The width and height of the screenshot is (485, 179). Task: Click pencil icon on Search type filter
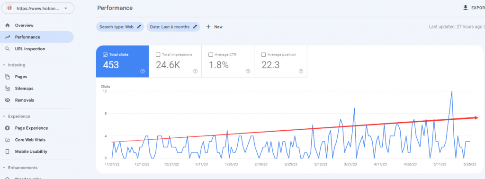[x=139, y=27]
